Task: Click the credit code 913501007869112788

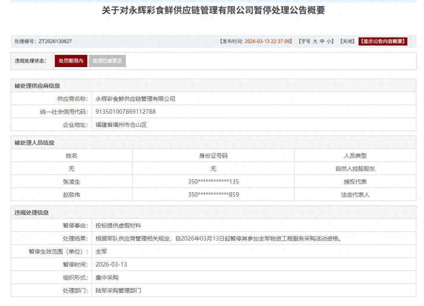Action: coord(125,112)
